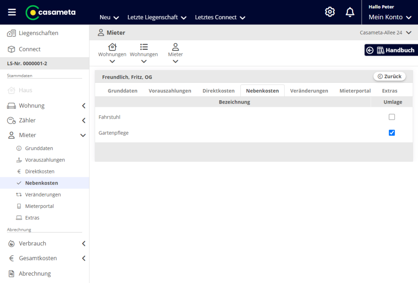Click the Liegenschaften building icon
The width and height of the screenshot is (418, 283).
coord(11,33)
